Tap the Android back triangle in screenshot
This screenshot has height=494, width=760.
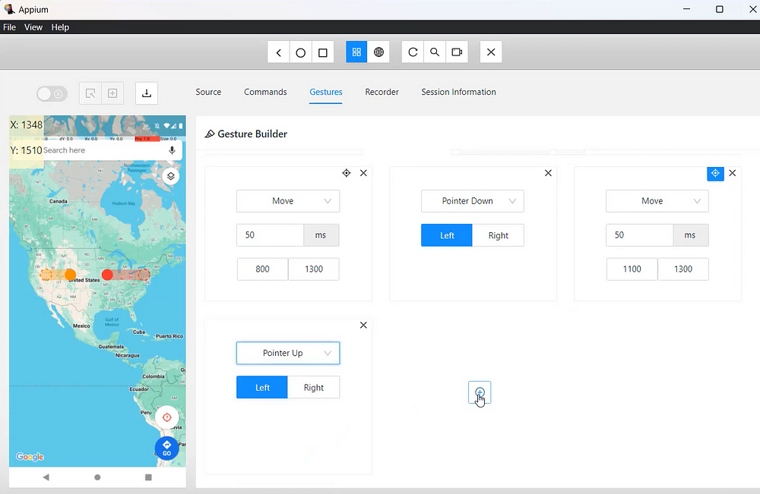click(46, 477)
